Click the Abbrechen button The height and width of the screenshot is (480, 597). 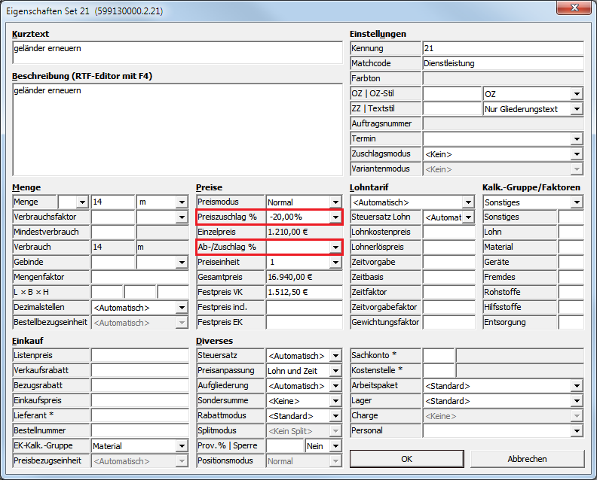pos(527,459)
